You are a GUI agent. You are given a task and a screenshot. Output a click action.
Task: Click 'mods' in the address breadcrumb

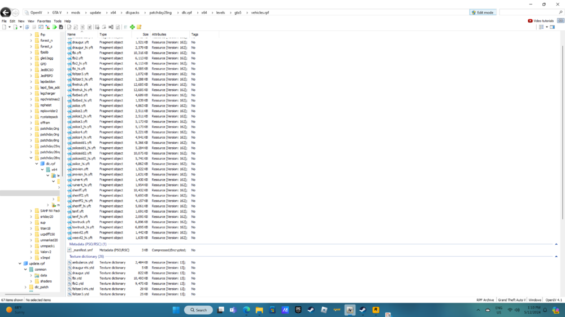click(x=76, y=12)
